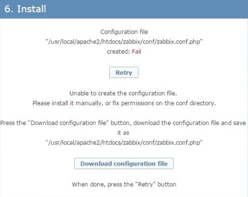Click the "it as" text line
Screen dimensions: 248x197
coord(123,133)
